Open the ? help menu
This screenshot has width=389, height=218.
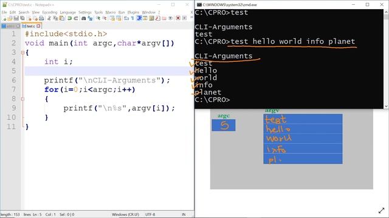(159, 12)
